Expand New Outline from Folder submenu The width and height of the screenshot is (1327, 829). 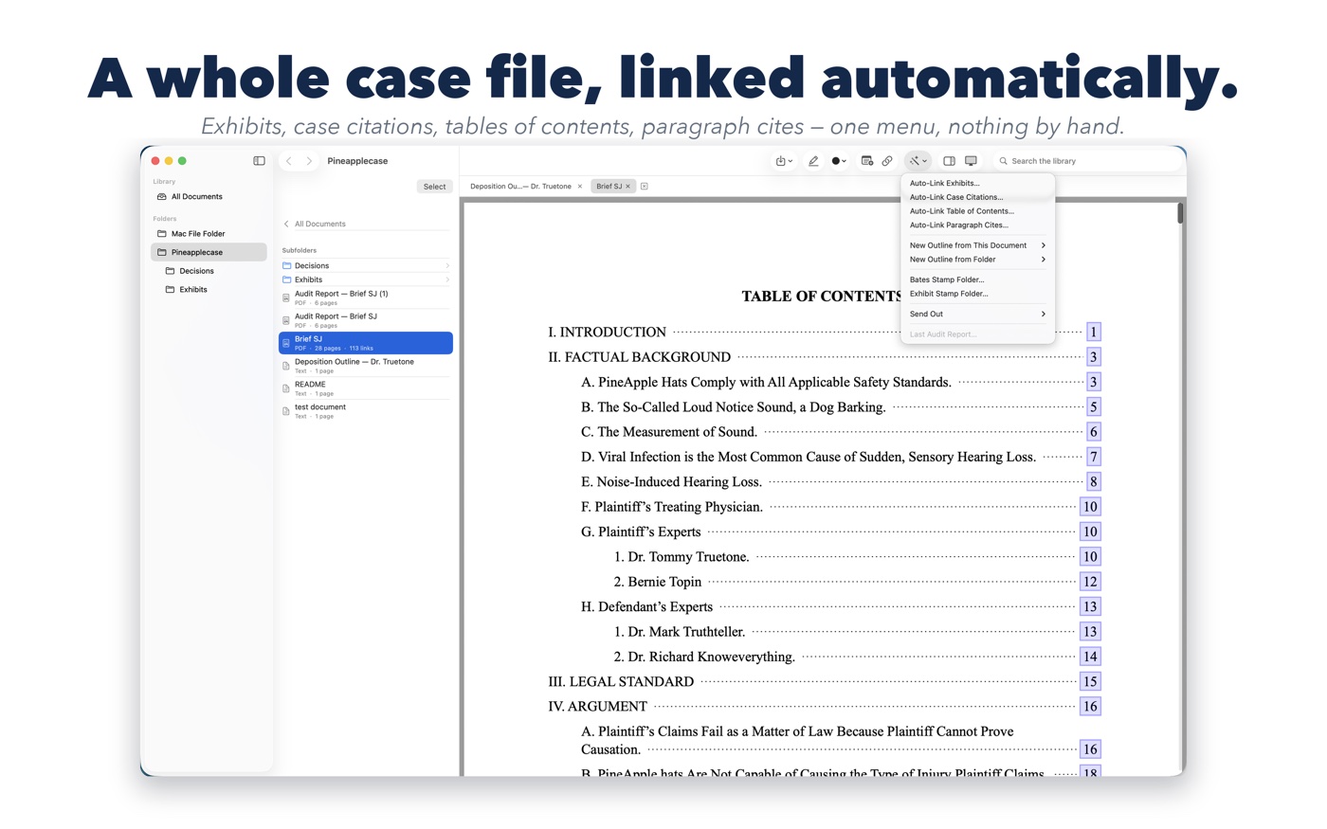coord(977,260)
